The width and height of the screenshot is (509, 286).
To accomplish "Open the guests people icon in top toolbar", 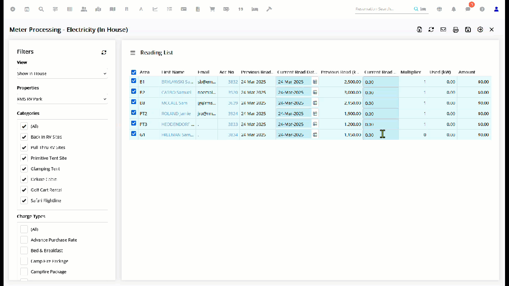I will 84,9.
